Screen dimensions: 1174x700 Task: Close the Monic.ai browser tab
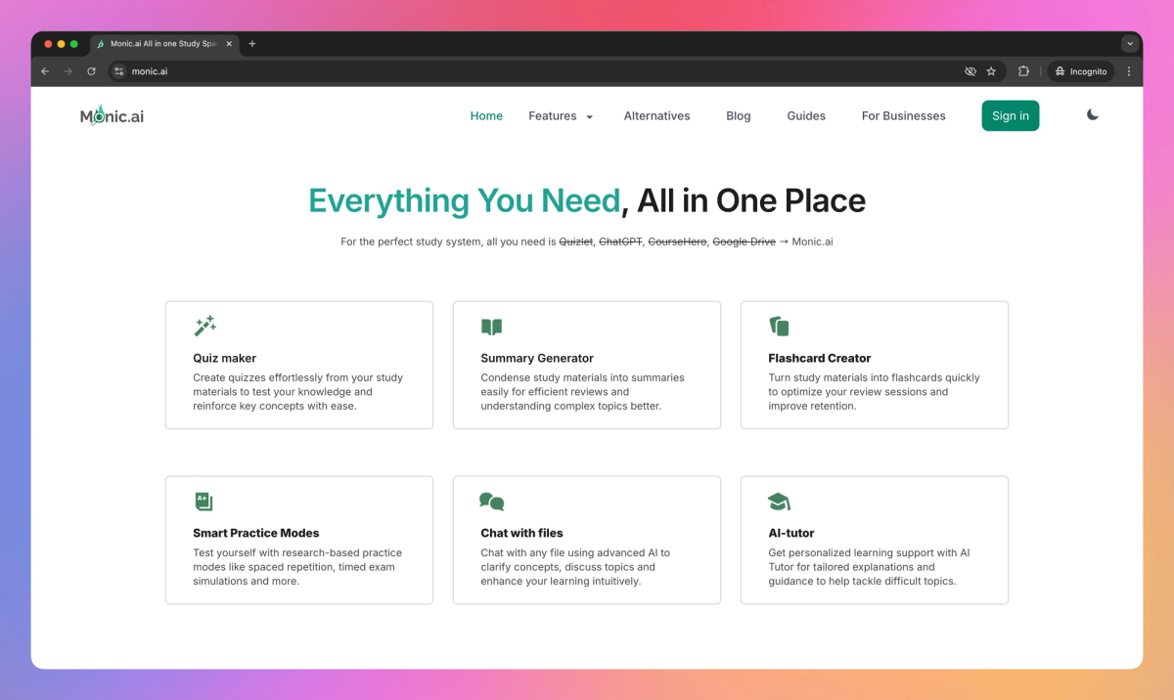pyautogui.click(x=229, y=44)
